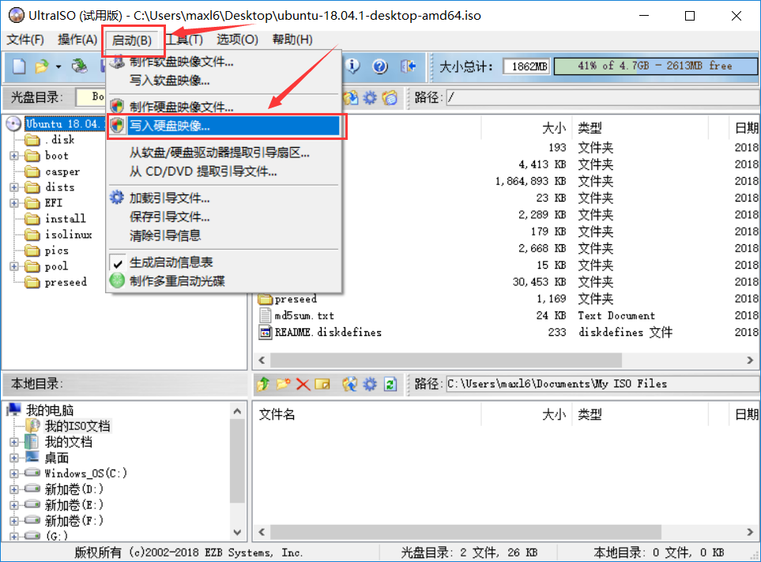Choose 从 CD/DVD 提取引导文件...
This screenshot has width=761, height=562.
pyautogui.click(x=224, y=172)
